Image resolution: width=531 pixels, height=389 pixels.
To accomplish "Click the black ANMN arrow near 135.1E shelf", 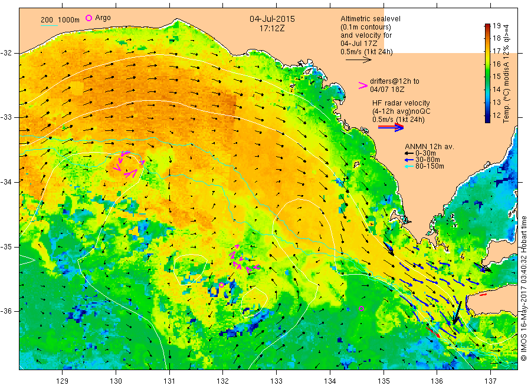I will [x=389, y=249].
